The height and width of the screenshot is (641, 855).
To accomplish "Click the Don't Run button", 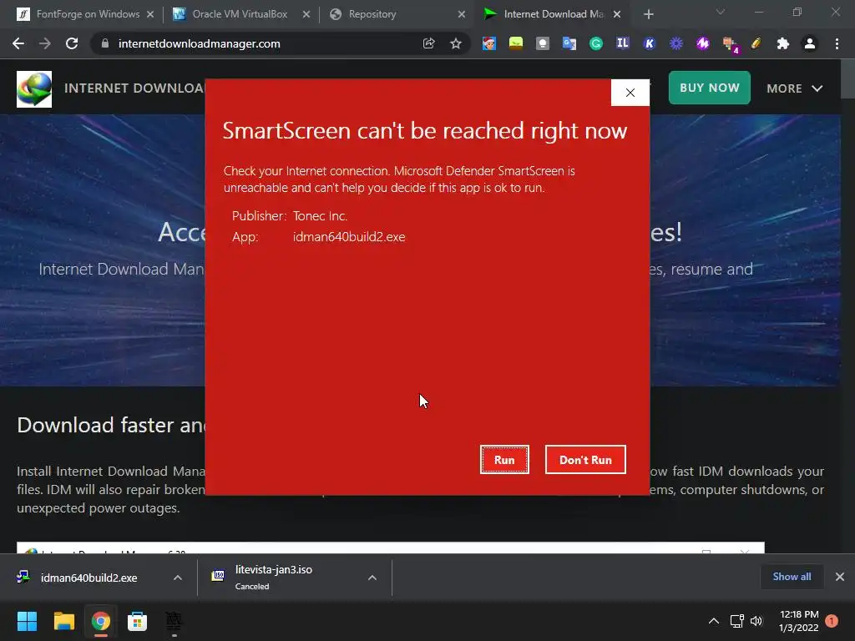I will click(x=585, y=460).
